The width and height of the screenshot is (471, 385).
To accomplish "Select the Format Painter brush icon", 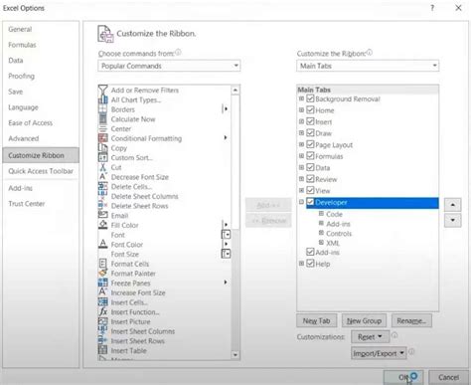I will [103, 274].
